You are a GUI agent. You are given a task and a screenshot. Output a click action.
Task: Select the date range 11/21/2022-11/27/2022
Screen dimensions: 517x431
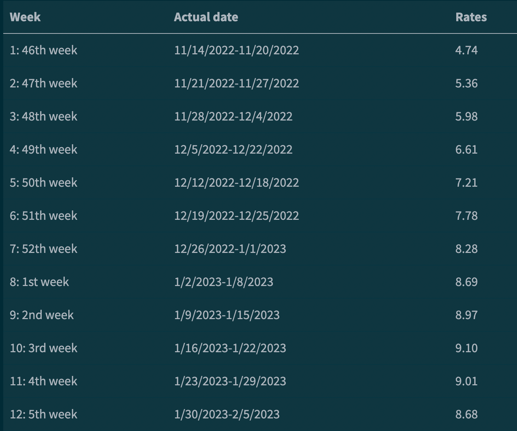point(236,83)
